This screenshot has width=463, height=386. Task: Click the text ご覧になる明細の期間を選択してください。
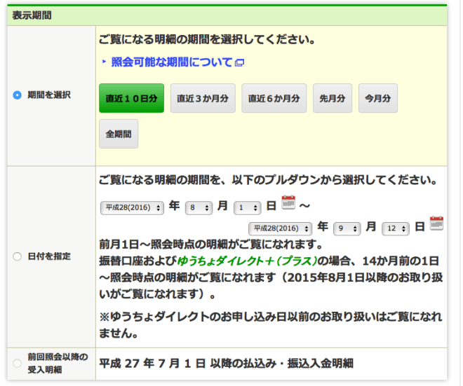click(x=208, y=39)
